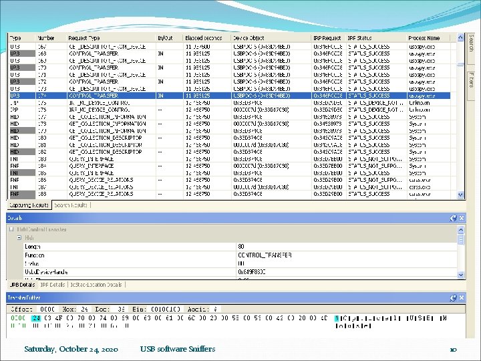Open the URB Details tab
This screenshot has height=361, width=481.
coord(22,285)
